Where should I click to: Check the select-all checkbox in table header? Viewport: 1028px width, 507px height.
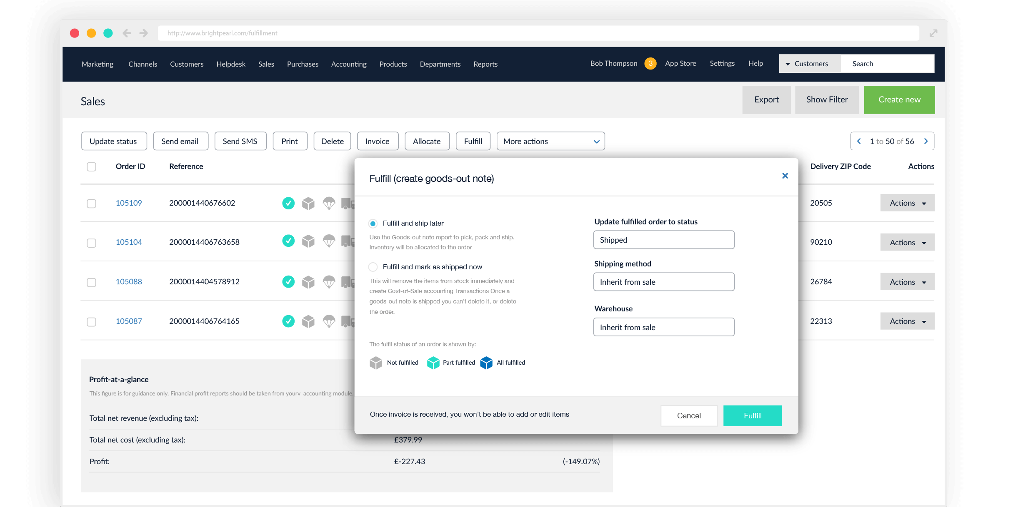click(91, 167)
